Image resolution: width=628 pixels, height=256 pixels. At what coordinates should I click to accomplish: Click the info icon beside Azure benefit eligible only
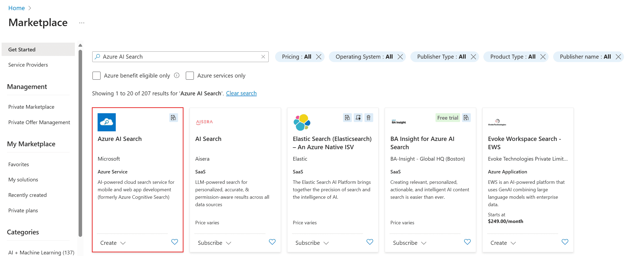point(176,75)
